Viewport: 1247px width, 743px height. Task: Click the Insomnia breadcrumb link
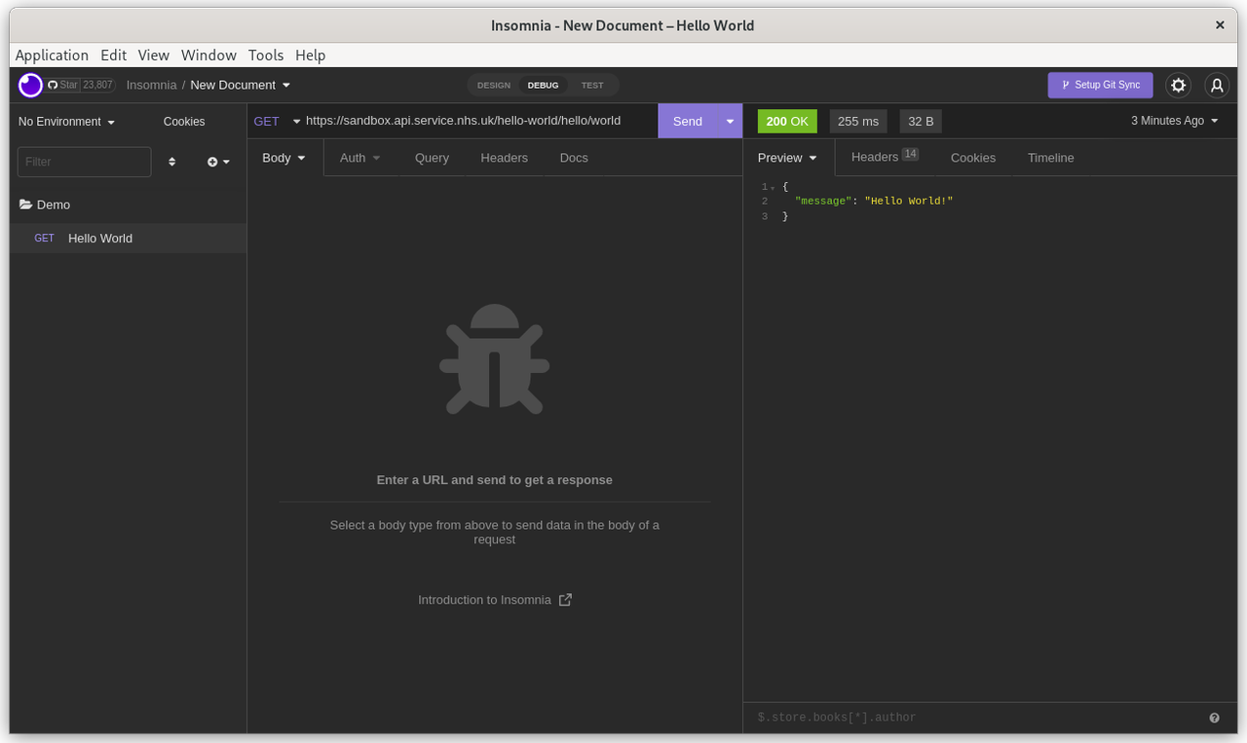[x=151, y=85]
